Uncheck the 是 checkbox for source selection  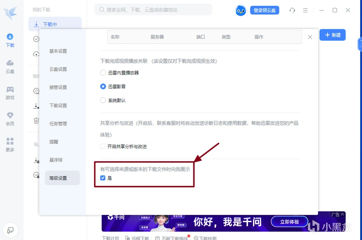coord(103,178)
